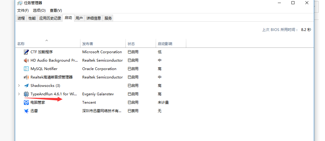
Task: Select the Shadowsocks (3) entry name
Action: [45, 86]
